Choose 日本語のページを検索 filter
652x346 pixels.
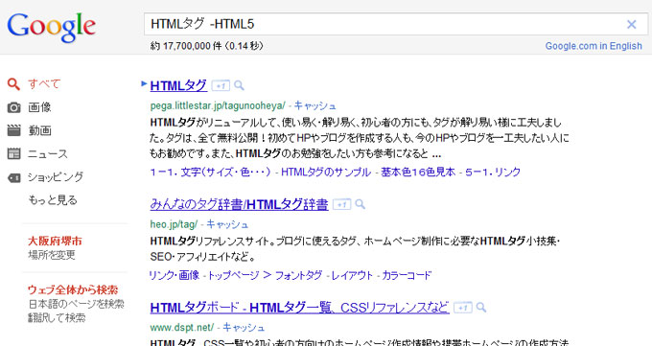tap(76, 304)
